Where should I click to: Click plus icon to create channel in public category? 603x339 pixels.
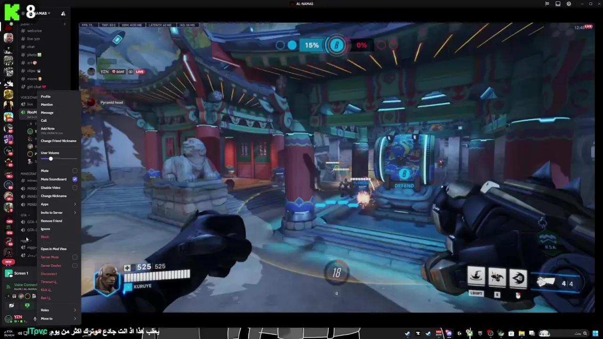pos(65,24)
